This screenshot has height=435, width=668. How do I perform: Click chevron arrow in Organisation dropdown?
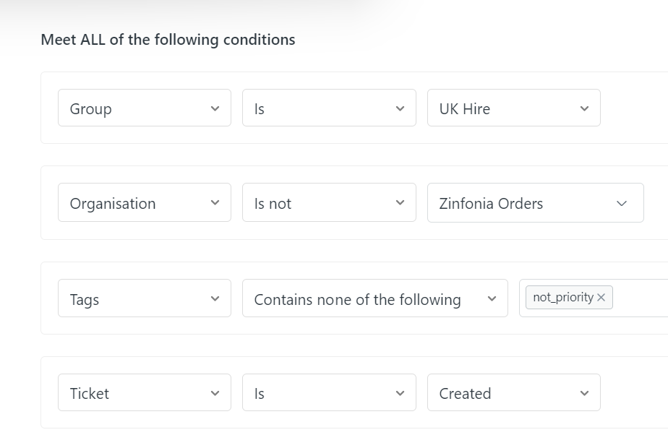pos(215,203)
